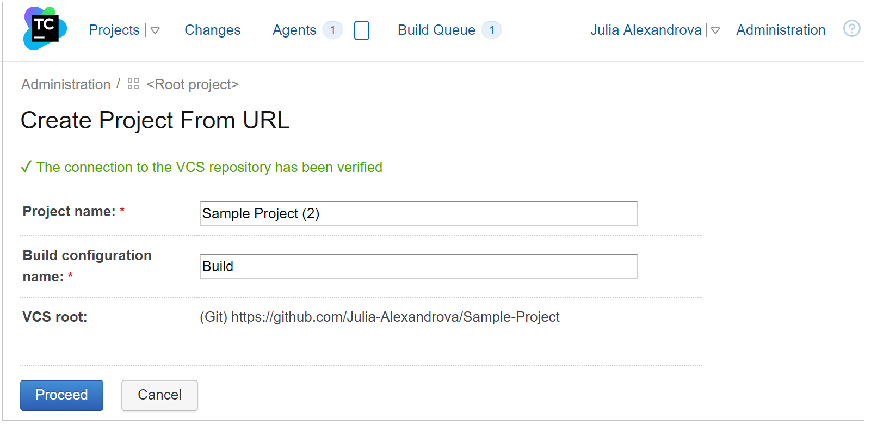
Task: Click the green verification checkmark icon
Action: pos(25,167)
